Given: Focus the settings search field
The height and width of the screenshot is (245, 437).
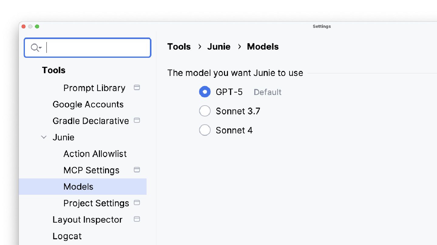Looking at the screenshot, I should click(87, 47).
